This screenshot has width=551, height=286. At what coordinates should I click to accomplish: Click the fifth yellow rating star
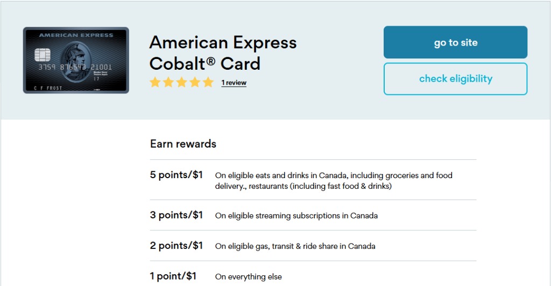[208, 83]
